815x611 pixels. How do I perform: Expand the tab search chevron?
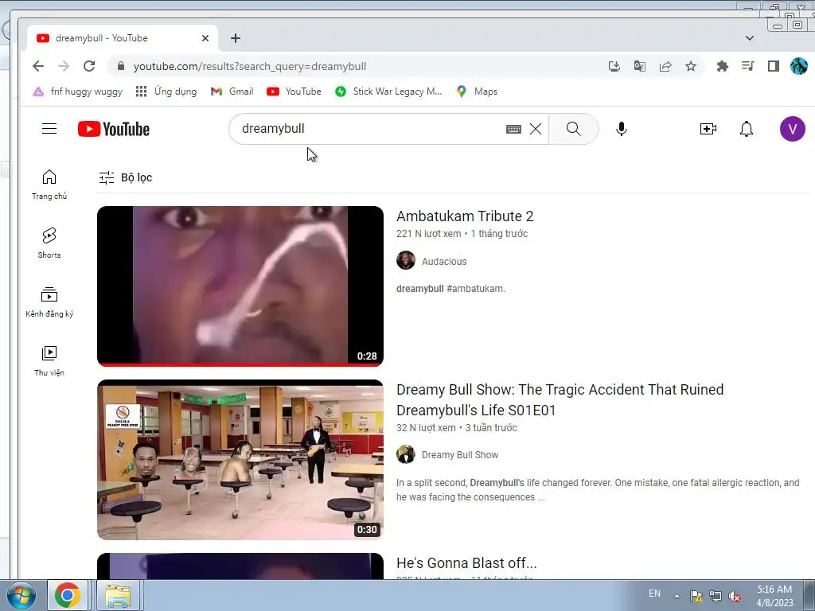click(750, 38)
